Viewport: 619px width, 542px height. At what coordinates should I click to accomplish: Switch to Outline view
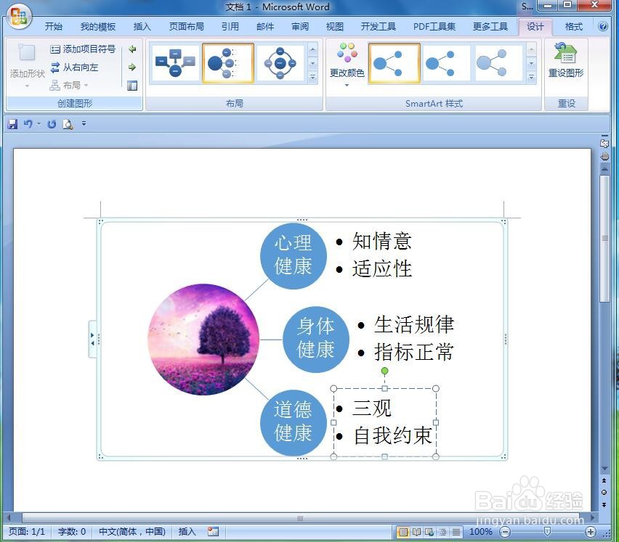pos(442,532)
